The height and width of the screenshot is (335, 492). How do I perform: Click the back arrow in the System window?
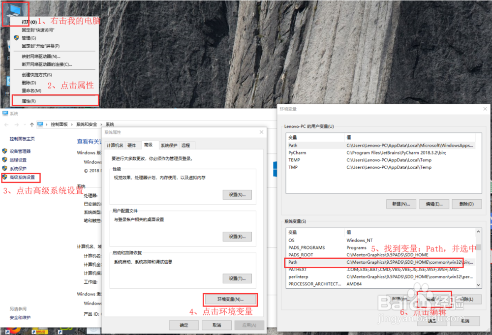click(5, 124)
